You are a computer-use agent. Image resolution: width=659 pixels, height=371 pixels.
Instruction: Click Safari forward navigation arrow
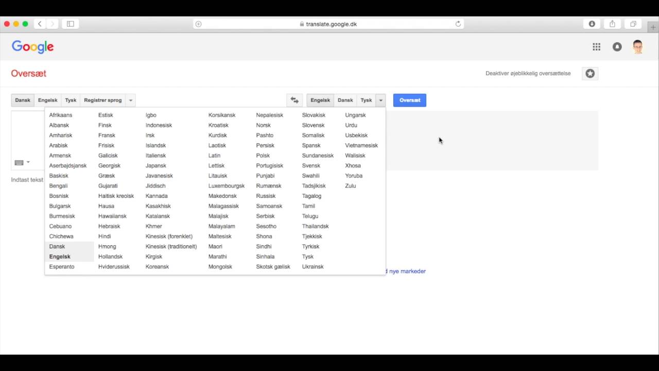pyautogui.click(x=52, y=24)
